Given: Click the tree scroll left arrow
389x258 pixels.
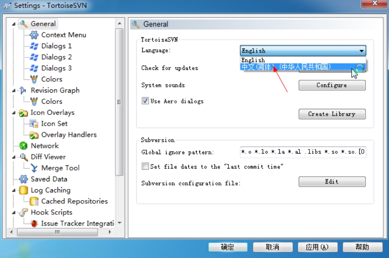Looking at the screenshot, I should click(12, 232).
